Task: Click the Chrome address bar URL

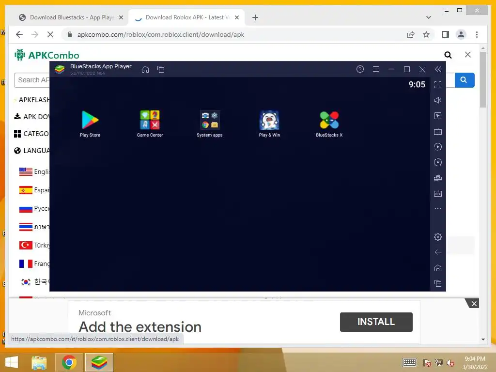Action: [161, 34]
